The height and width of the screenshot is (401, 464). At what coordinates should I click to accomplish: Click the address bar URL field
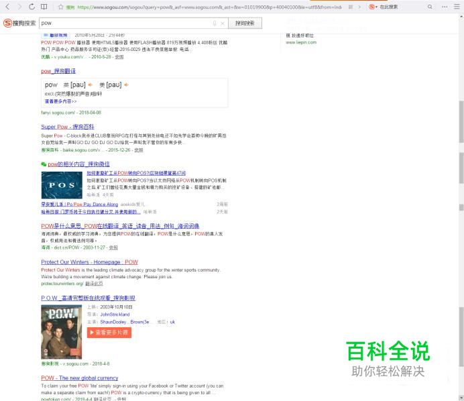209,7
